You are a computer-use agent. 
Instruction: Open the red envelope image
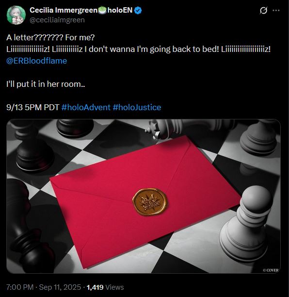tap(144, 196)
